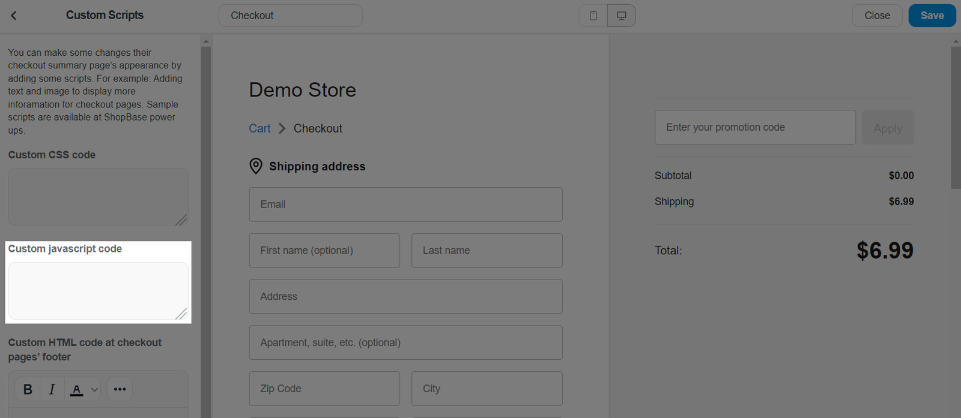
Task: Click the total amount $6.99
Action: click(x=885, y=251)
